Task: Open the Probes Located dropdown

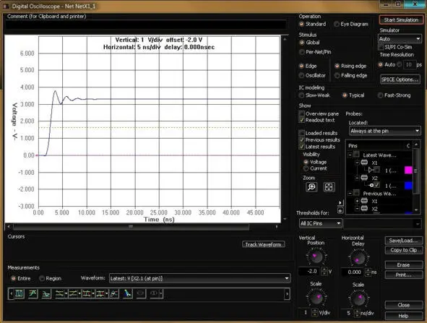Action: coord(384,131)
